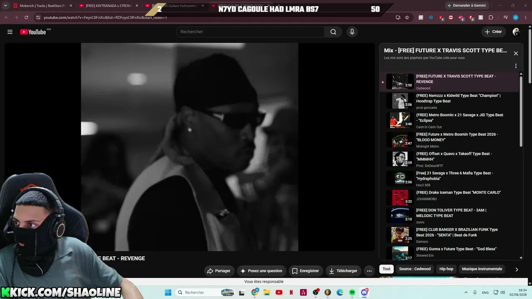Open Discord from the taskbar

365,292
